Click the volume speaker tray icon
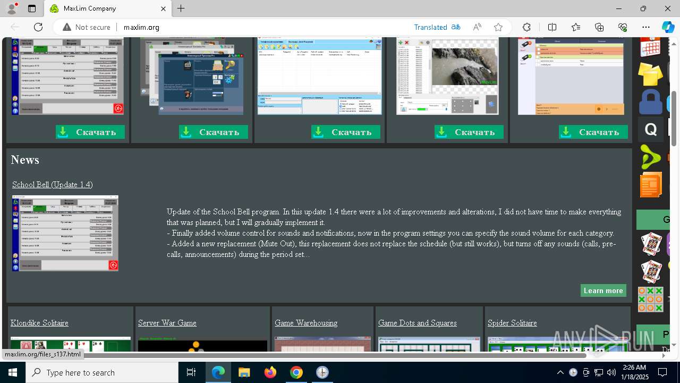Viewport: 680px width, 383px height. click(x=611, y=372)
